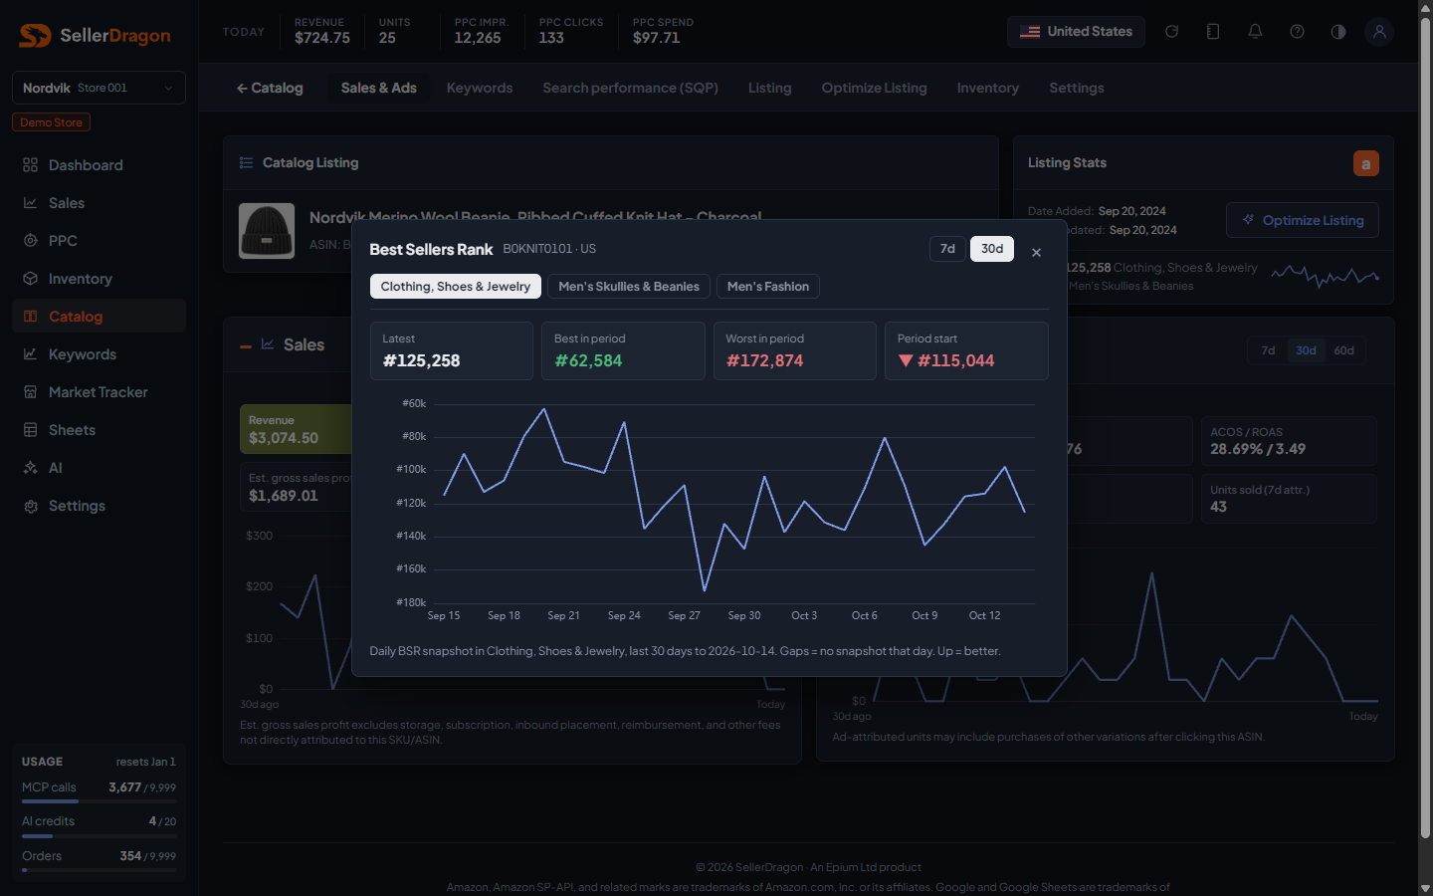1433x896 pixels.
Task: Open the top Keywords tab
Action: point(480,88)
